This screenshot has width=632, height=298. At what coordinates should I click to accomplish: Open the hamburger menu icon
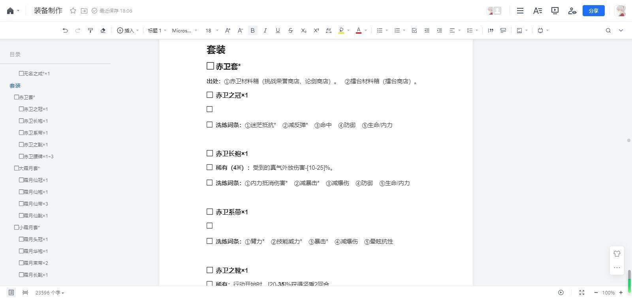520,11
